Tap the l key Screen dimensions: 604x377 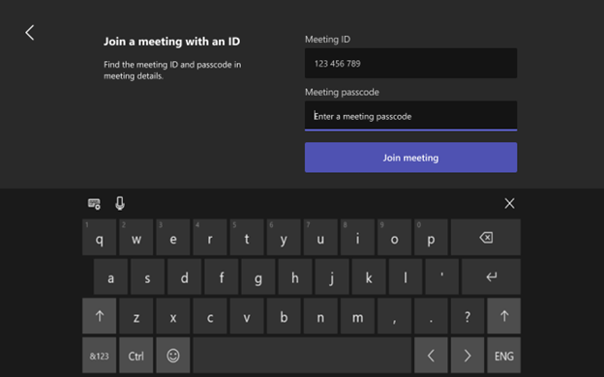[406, 276]
